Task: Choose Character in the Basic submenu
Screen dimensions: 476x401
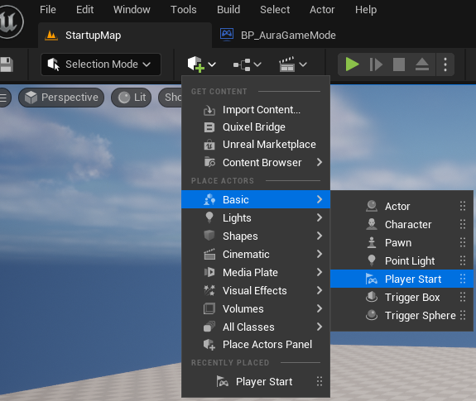Action: [401, 225]
